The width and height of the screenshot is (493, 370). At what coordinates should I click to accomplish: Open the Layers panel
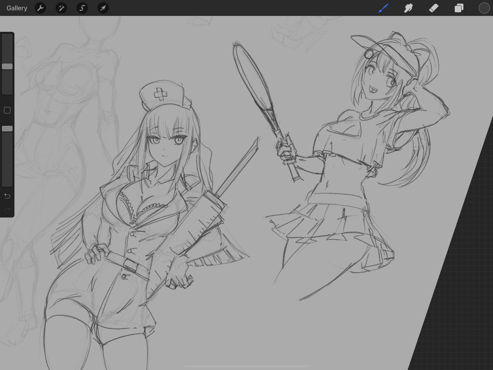coord(459,8)
